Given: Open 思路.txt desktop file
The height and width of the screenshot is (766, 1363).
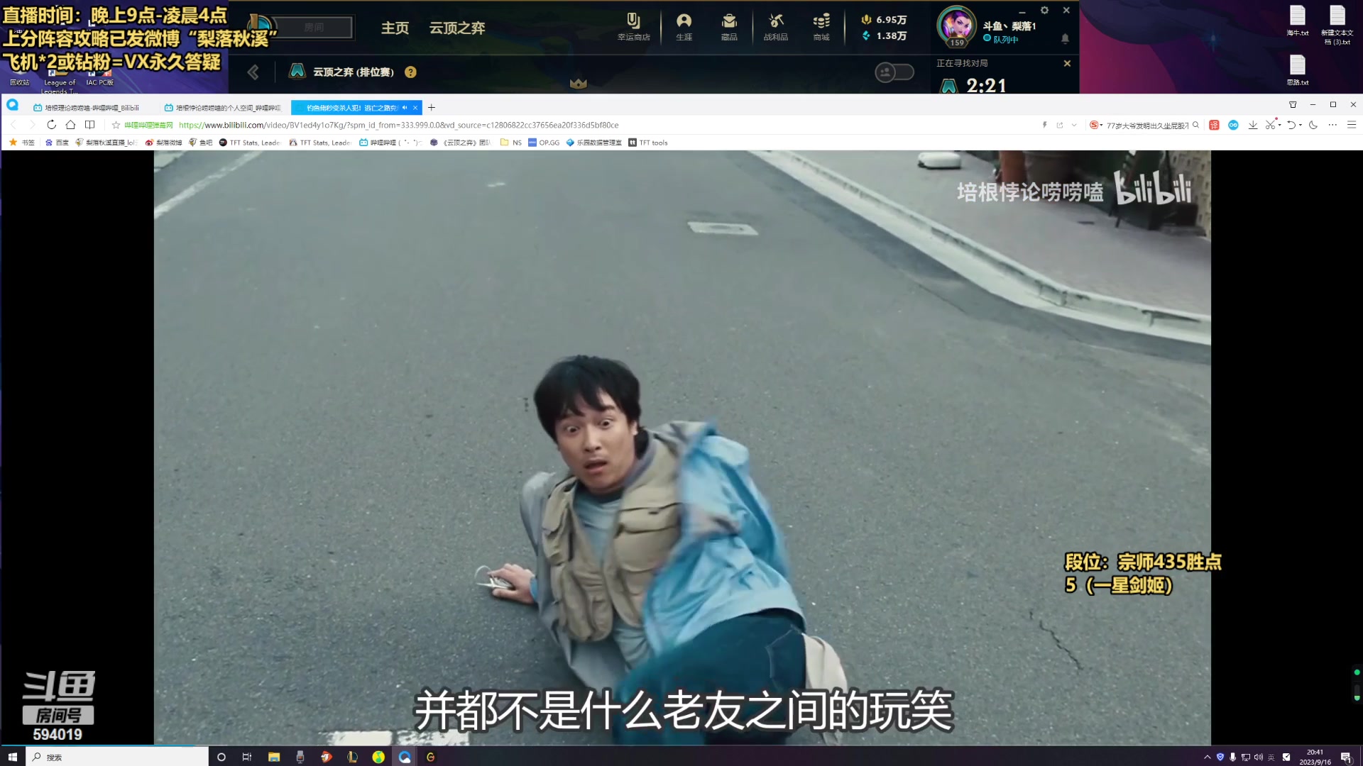Looking at the screenshot, I should (1298, 70).
